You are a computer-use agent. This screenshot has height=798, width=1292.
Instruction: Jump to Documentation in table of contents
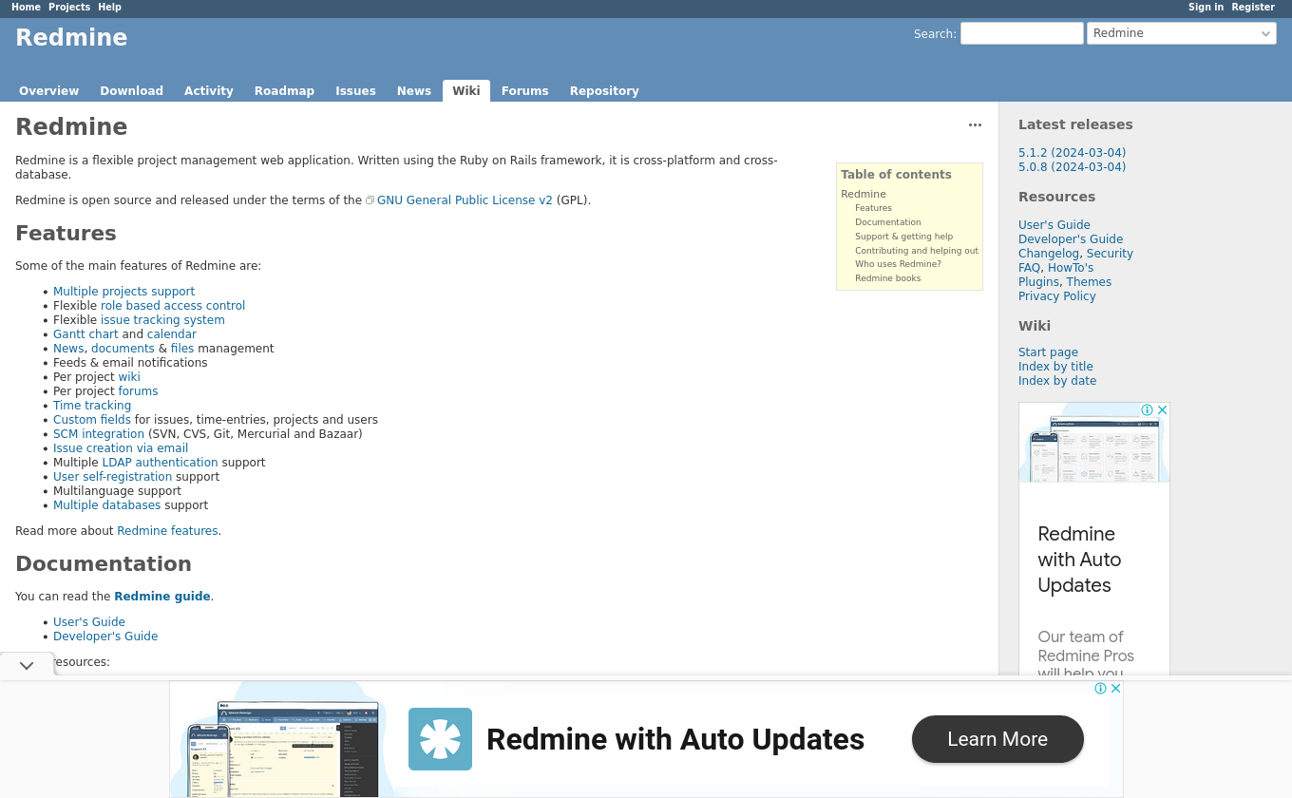click(888, 222)
